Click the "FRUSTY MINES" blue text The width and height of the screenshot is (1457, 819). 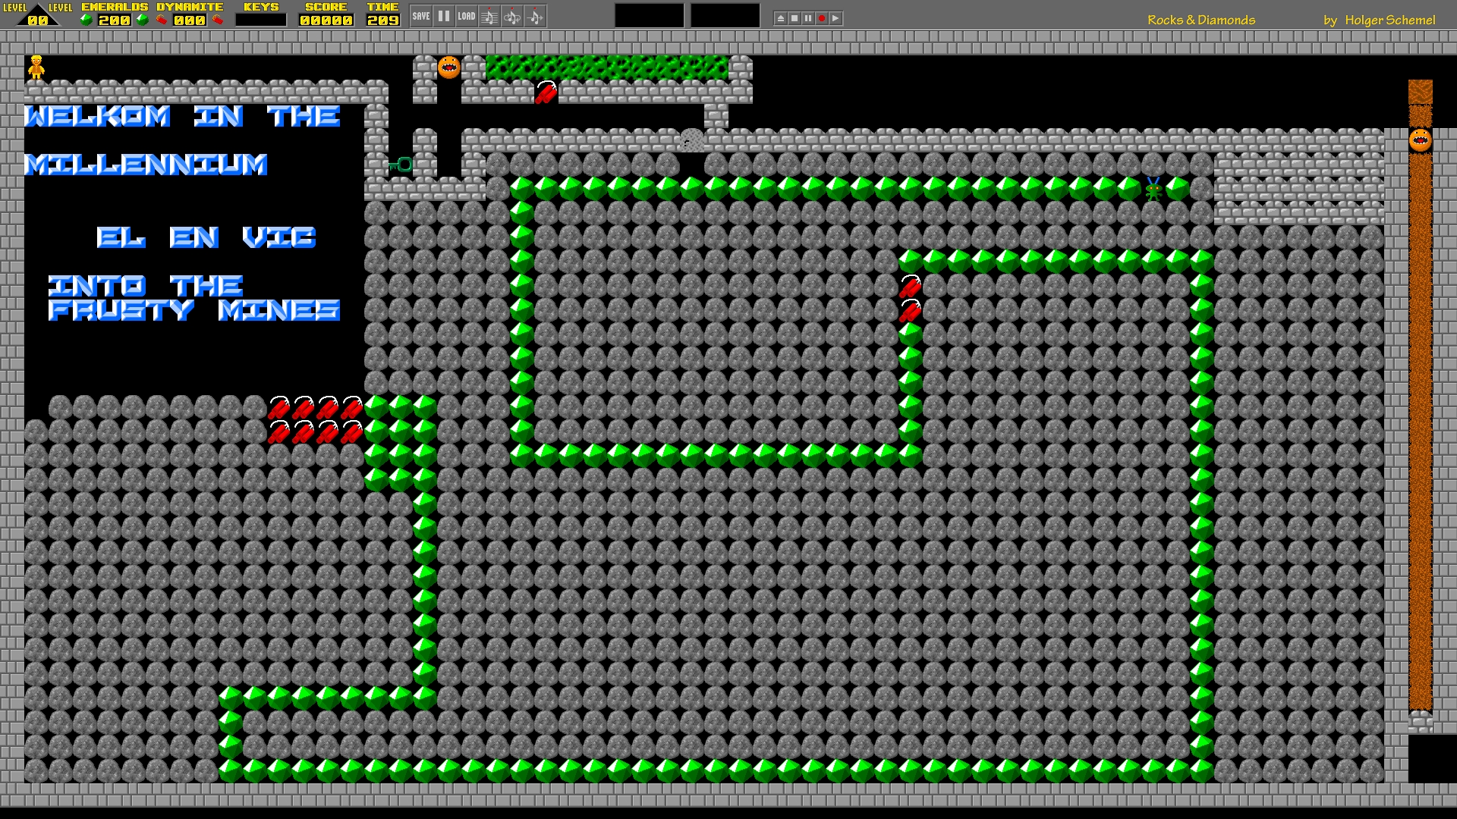[194, 310]
